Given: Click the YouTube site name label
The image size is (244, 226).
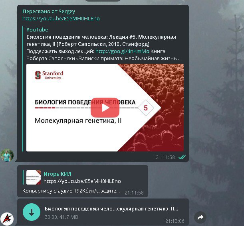Looking at the screenshot, I should tap(37, 29).
